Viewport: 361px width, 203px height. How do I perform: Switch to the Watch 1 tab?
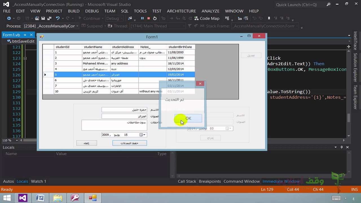point(39,181)
